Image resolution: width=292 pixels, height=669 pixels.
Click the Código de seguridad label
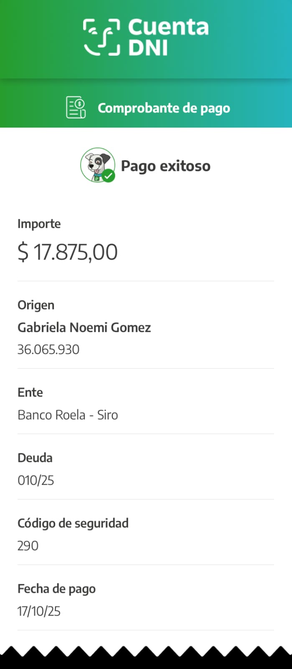pyautogui.click(x=73, y=523)
